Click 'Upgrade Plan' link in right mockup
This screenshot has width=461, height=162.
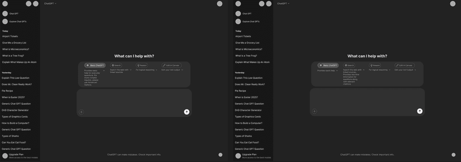[249, 154]
